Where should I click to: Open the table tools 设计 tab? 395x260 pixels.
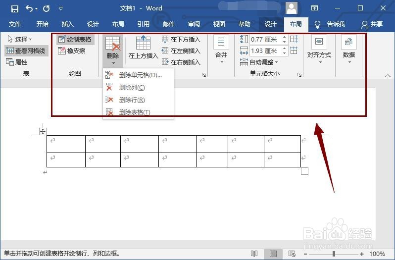point(271,24)
